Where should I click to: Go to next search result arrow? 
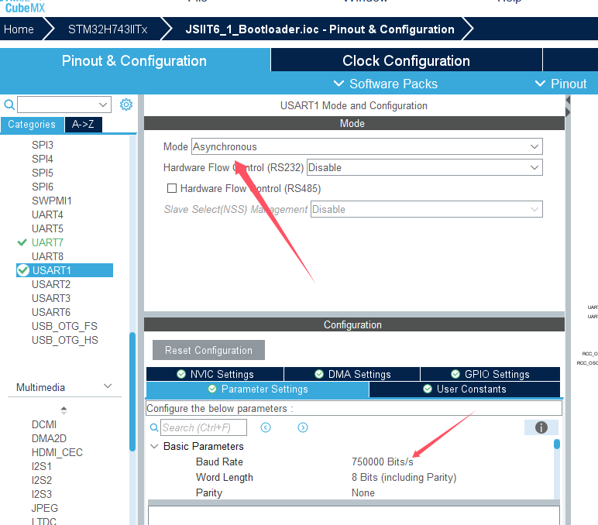coord(303,427)
